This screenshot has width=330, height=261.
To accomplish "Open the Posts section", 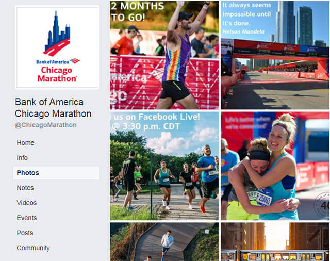I will tap(25, 233).
